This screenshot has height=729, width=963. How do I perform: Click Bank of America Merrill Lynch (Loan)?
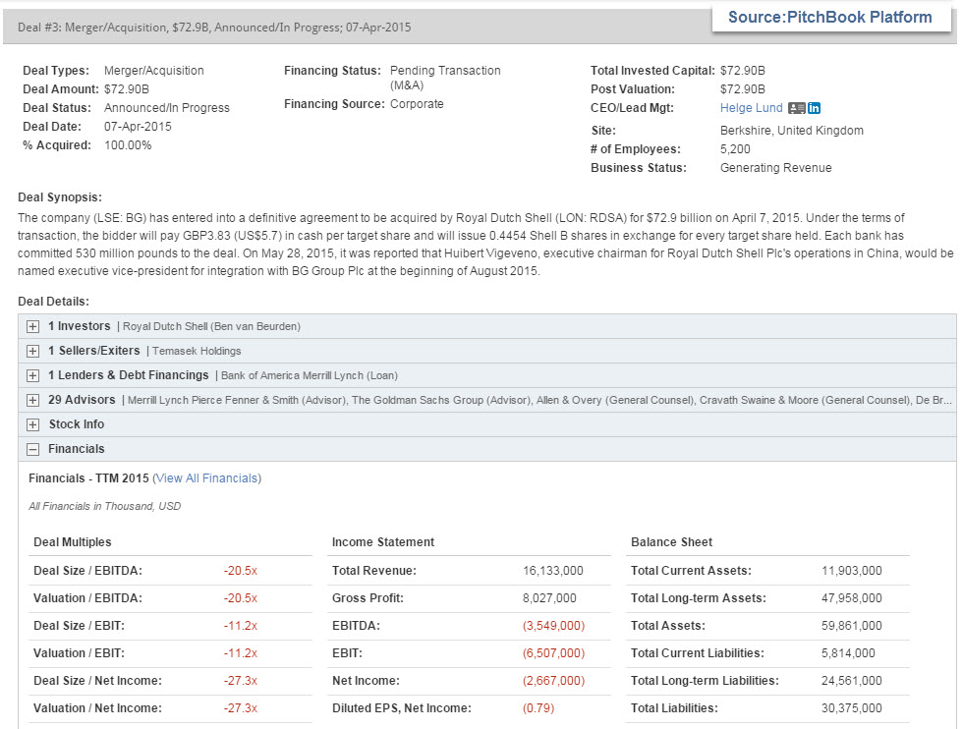point(310,376)
